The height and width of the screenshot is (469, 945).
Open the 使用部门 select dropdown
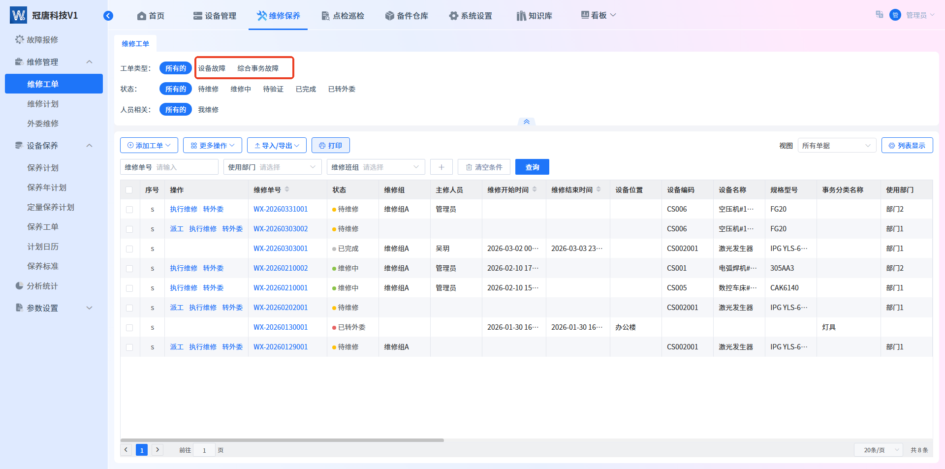(x=272, y=167)
